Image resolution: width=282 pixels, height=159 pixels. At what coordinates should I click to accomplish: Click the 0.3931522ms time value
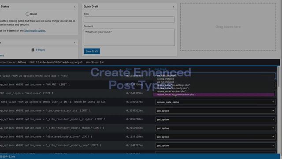134,110
